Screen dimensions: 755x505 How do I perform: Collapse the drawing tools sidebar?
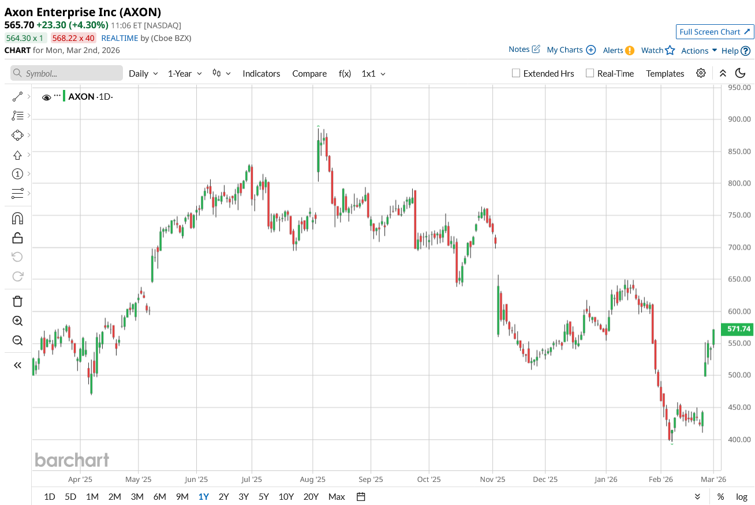point(17,365)
